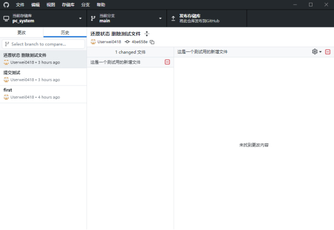The width and height of the screenshot is (334, 230).
Task: Click file name in diff header
Action: pyautogui.click(x=202, y=52)
